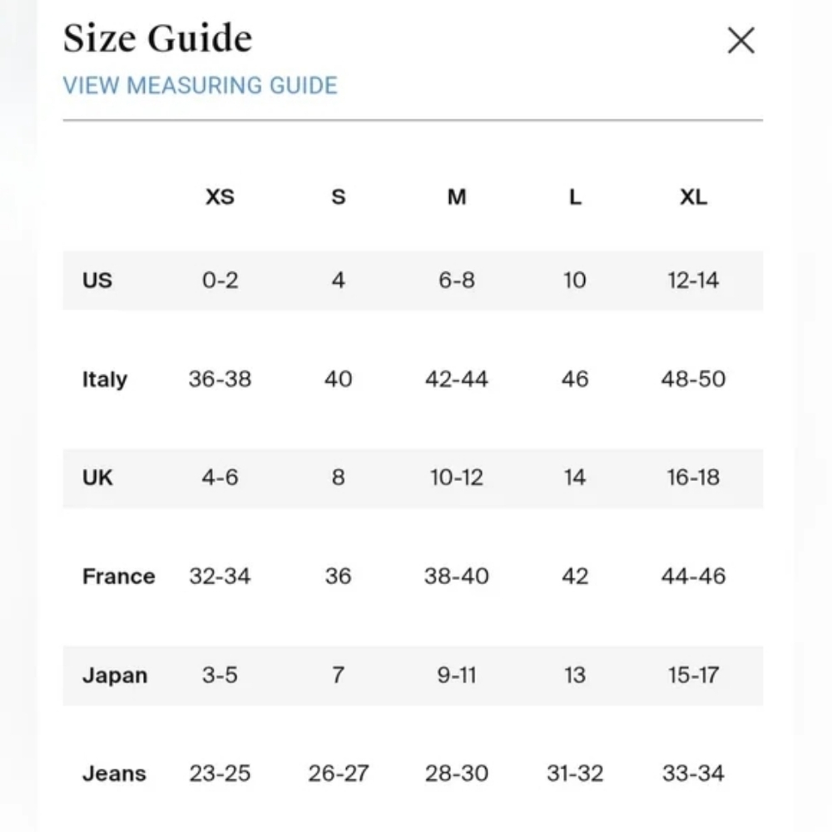832x832 pixels.
Task: Click the Japan row label
Action: (x=115, y=676)
